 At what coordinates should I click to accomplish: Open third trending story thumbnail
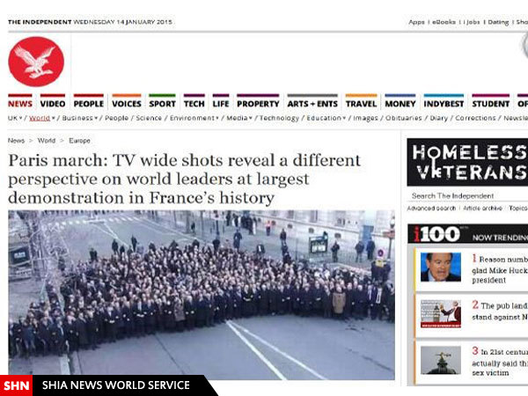[x=440, y=359]
